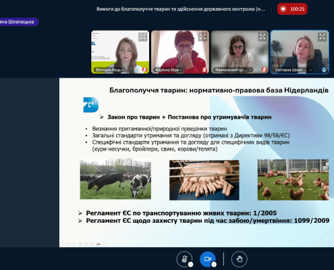Screen dimensions: 334x270
Task: Select the Навчальний це... participant video
Action: 240,52
